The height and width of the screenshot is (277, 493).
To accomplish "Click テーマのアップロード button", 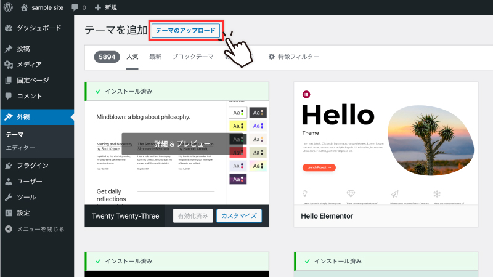I will tap(186, 30).
